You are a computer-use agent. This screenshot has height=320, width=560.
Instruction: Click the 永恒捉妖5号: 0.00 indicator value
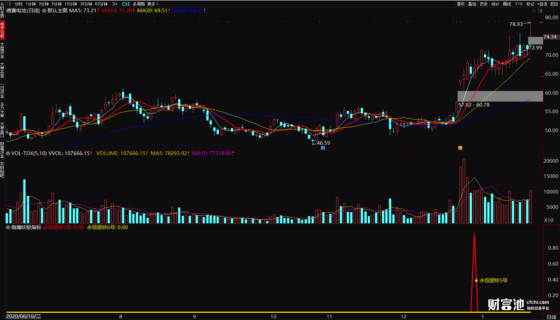click(63, 227)
